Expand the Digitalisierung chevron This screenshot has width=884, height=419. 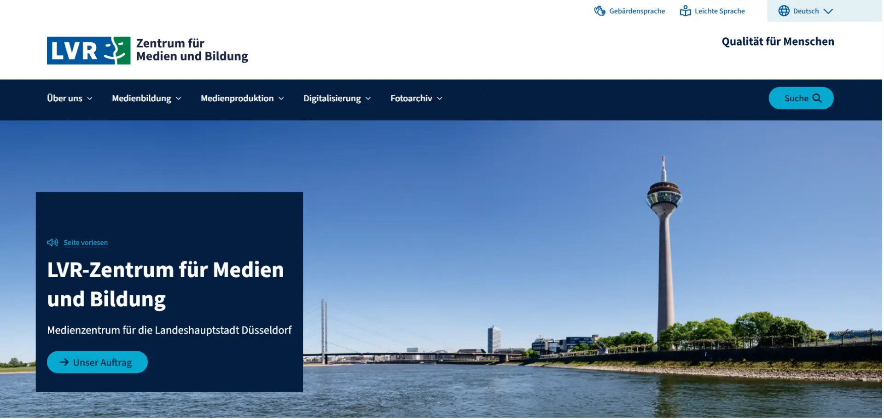(368, 99)
